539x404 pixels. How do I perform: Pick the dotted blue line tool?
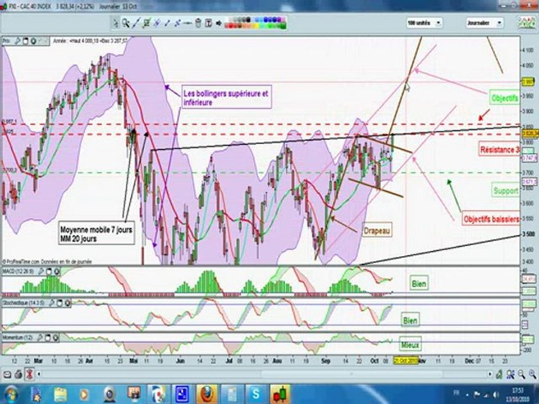[177, 23]
